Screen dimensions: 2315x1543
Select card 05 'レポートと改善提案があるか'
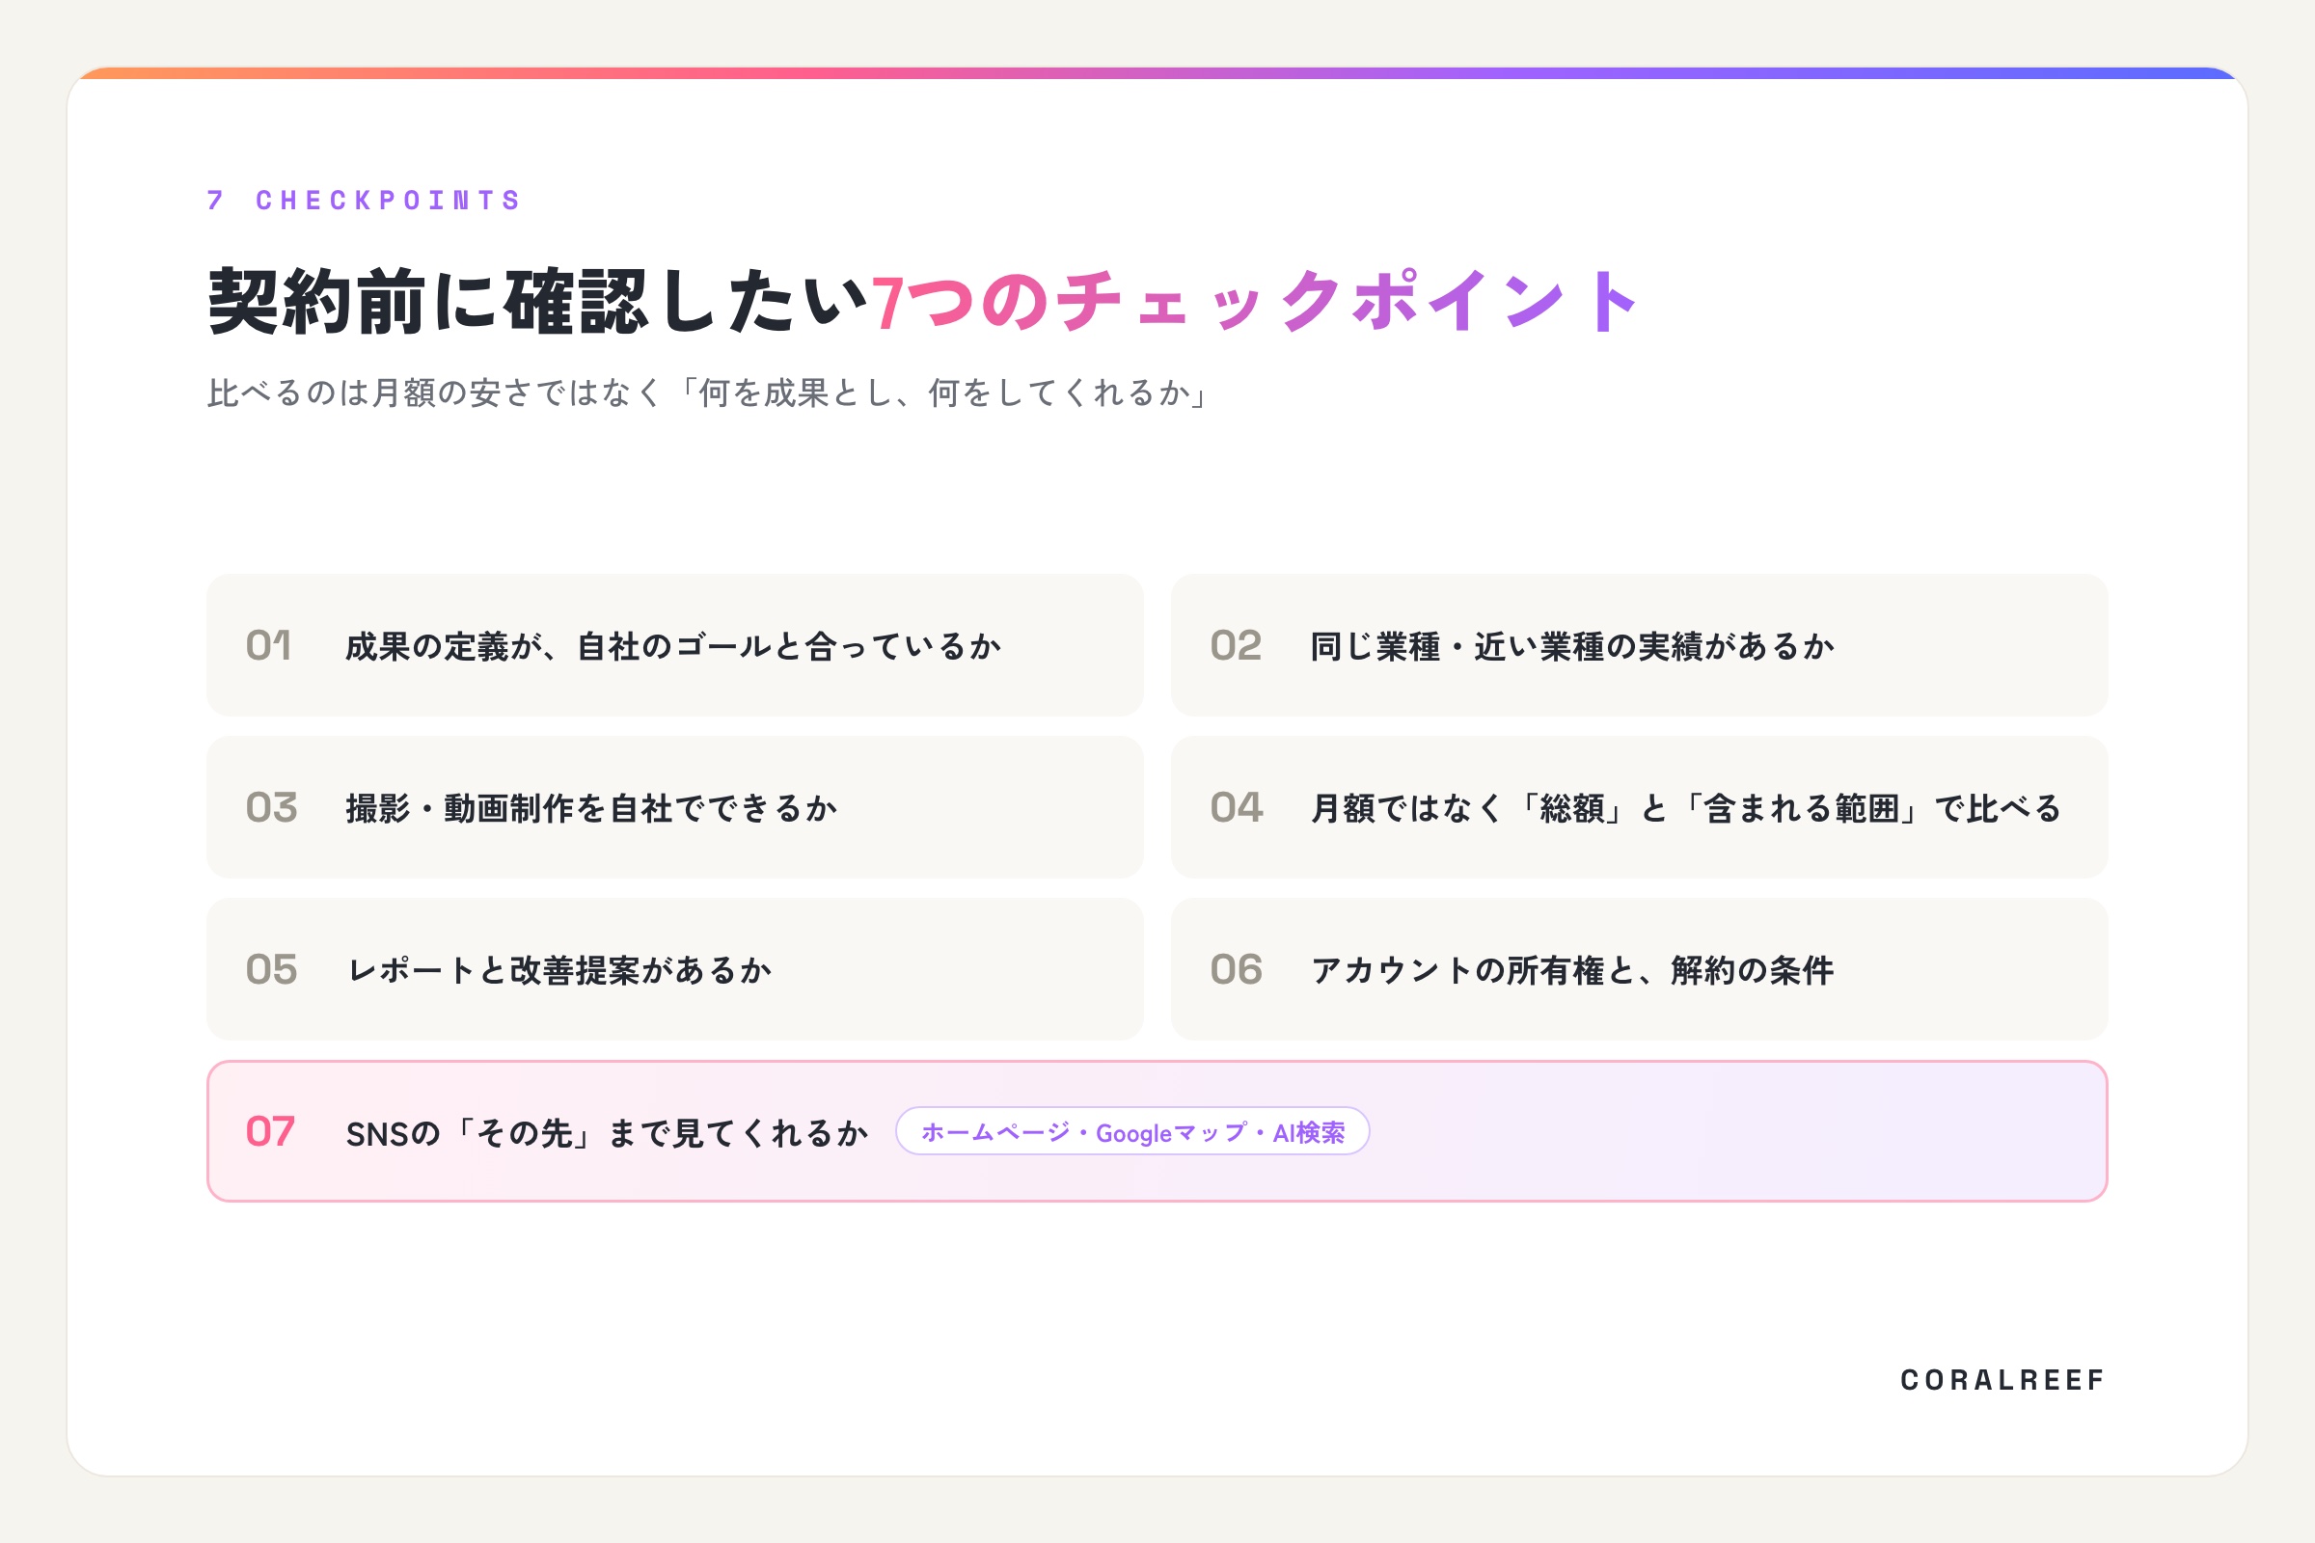pos(675,969)
